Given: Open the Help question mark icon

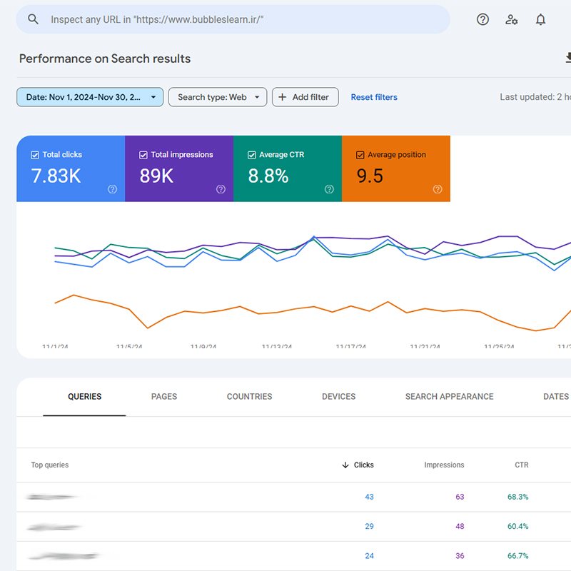Looking at the screenshot, I should click(483, 19).
